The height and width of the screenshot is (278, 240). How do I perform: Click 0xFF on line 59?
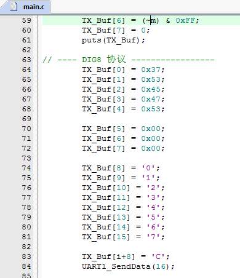click(x=185, y=20)
